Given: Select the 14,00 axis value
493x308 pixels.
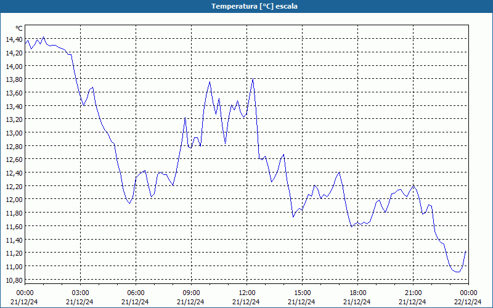Looking at the screenshot, I should (x=14, y=66).
